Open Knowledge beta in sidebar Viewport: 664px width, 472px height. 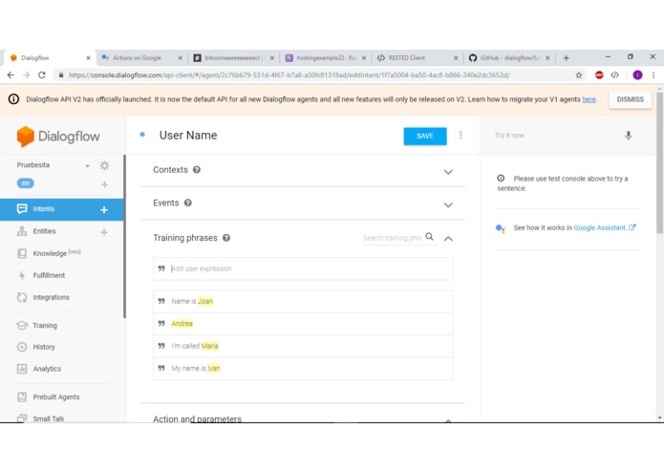pyautogui.click(x=49, y=253)
